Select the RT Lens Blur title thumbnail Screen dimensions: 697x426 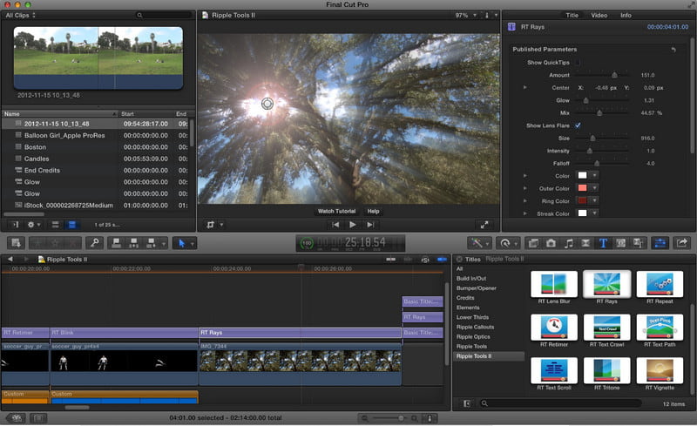[x=554, y=284]
